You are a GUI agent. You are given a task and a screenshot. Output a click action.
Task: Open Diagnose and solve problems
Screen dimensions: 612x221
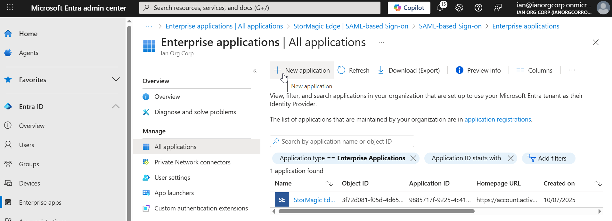(x=195, y=112)
